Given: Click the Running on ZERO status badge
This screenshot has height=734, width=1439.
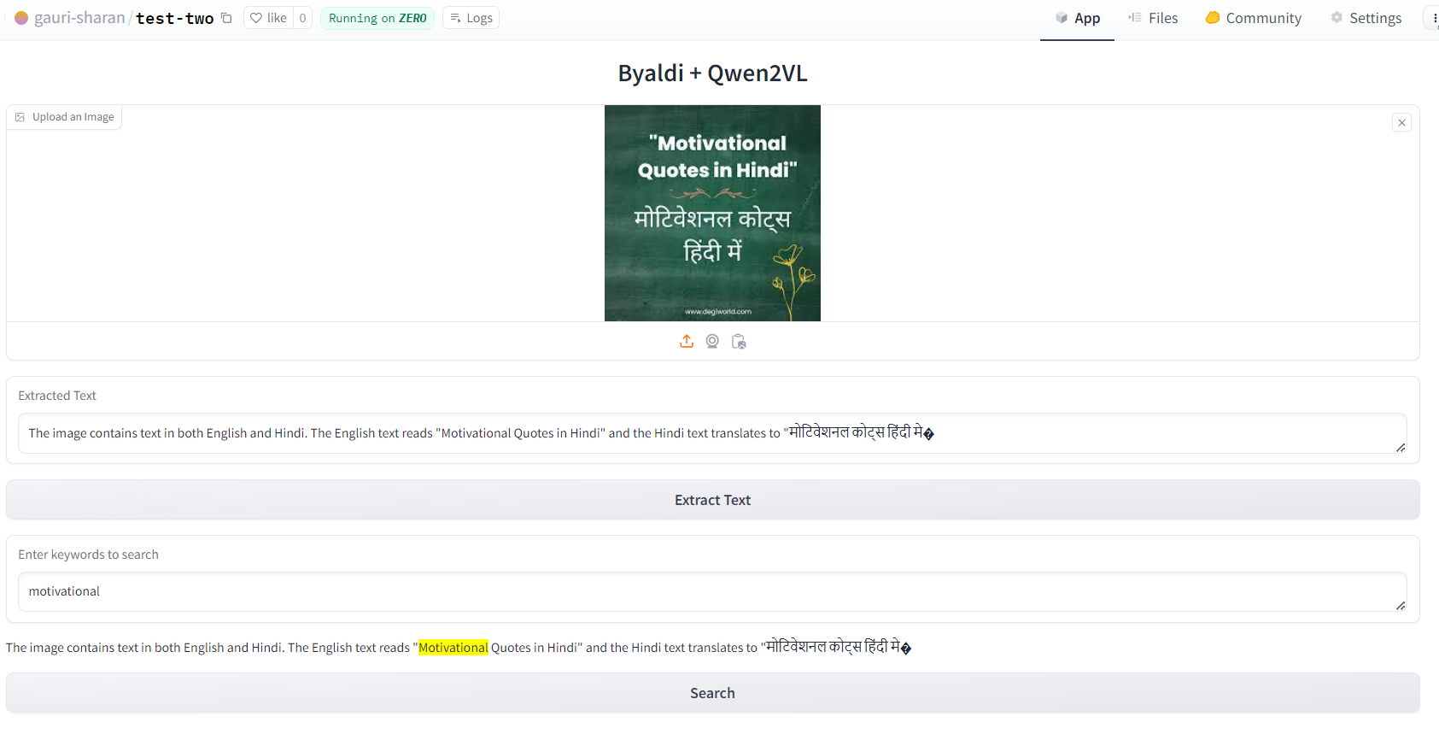Looking at the screenshot, I should pyautogui.click(x=377, y=18).
